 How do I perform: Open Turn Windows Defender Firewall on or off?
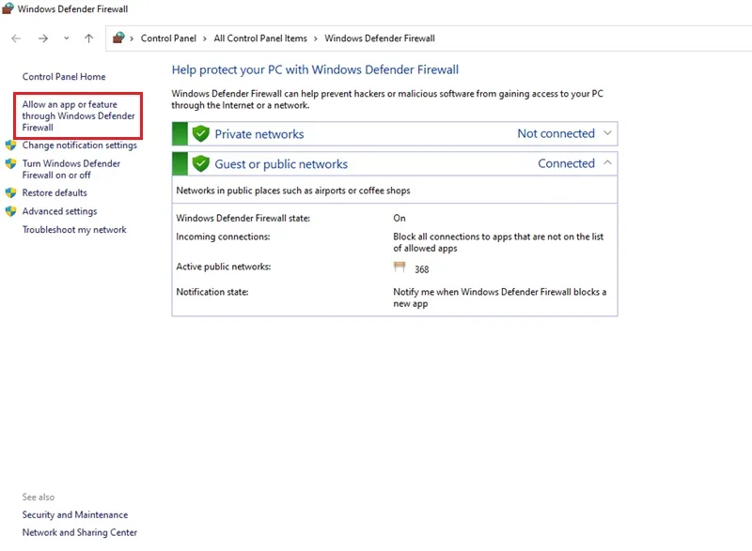point(71,170)
